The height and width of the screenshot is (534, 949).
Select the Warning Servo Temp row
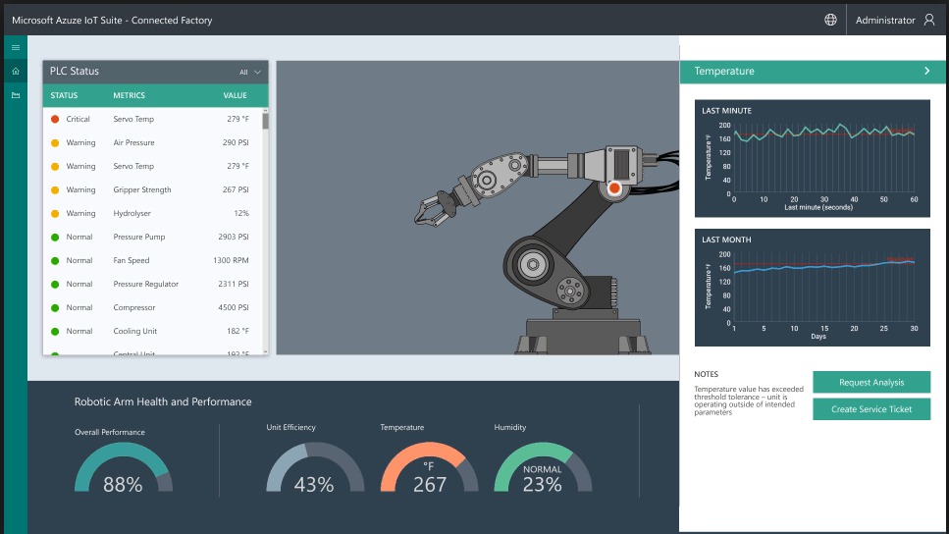pos(152,167)
